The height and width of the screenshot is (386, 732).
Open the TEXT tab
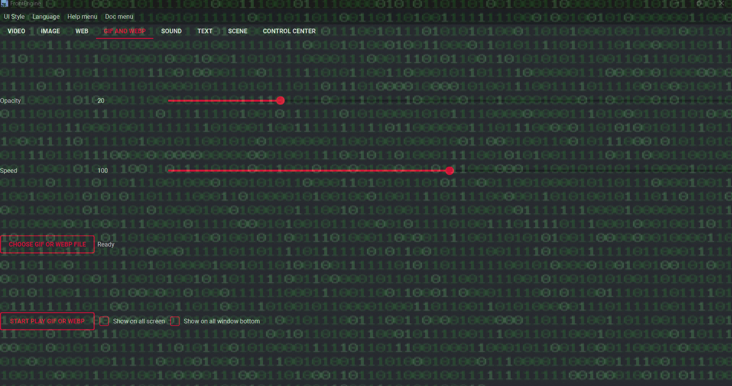pyautogui.click(x=205, y=31)
